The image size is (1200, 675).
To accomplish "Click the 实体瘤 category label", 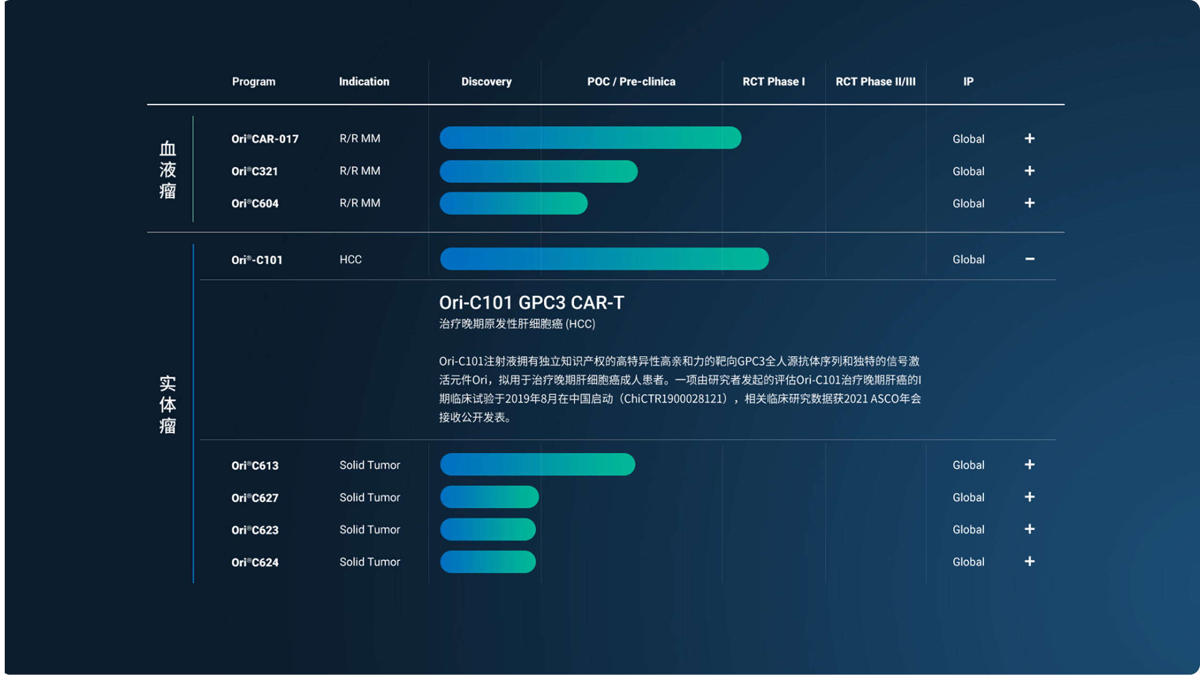I will (x=168, y=404).
